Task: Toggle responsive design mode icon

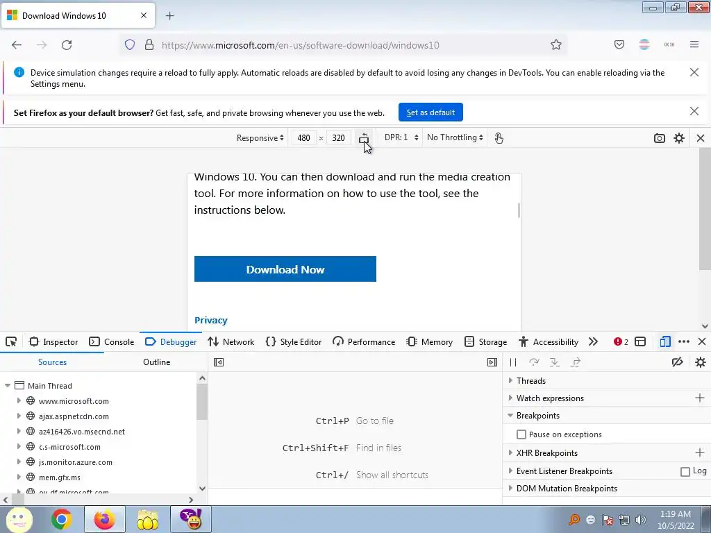Action: [x=665, y=341]
